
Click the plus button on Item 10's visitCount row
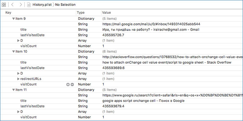pyautogui.click(x=68, y=84)
